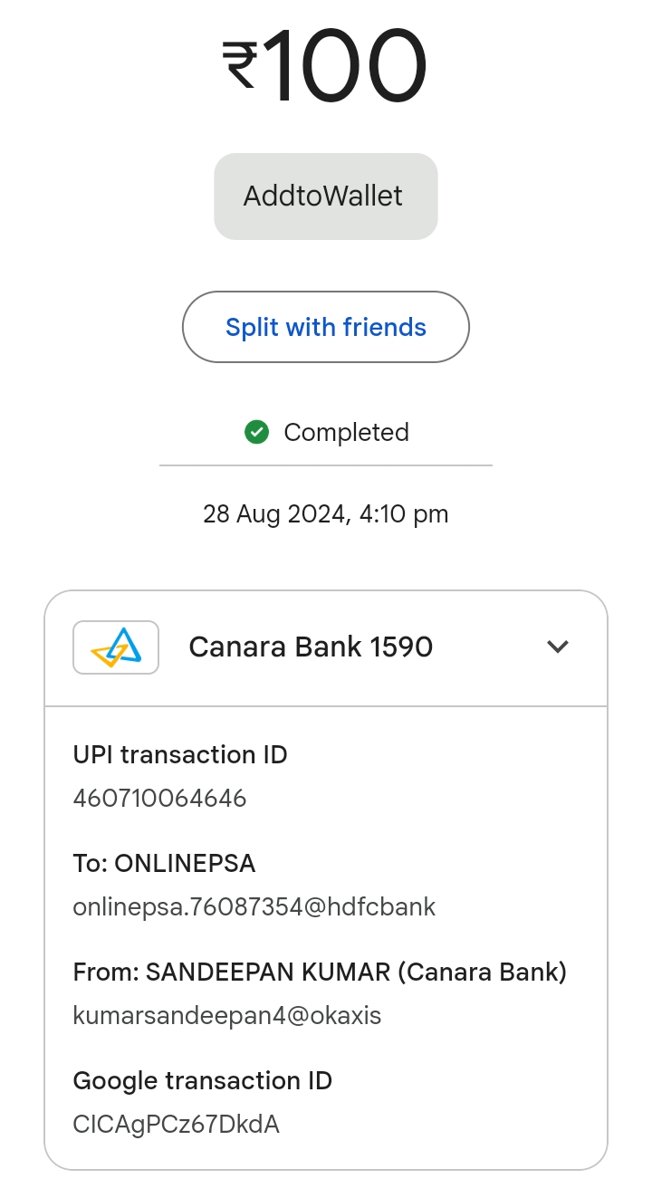Click the Google transaction ID label
Image resolution: width=652 pixels, height=1188 pixels.
click(203, 1080)
